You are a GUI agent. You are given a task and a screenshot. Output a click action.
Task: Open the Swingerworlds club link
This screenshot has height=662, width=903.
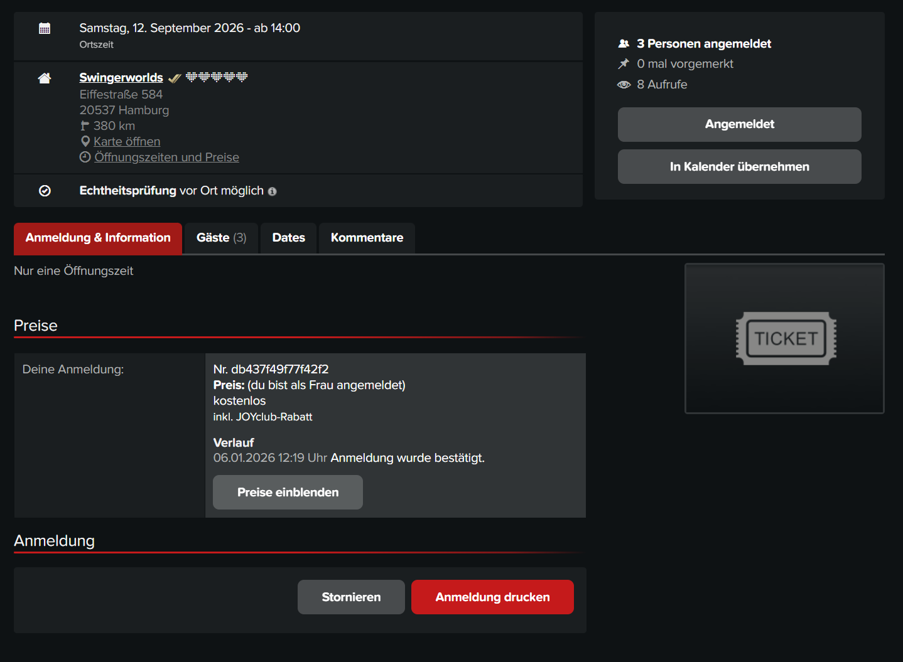coord(121,77)
